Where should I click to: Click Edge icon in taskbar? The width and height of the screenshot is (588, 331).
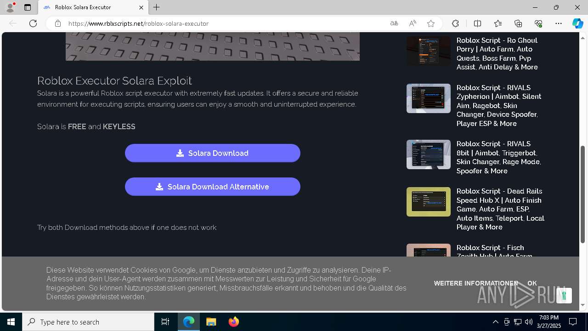(x=189, y=322)
